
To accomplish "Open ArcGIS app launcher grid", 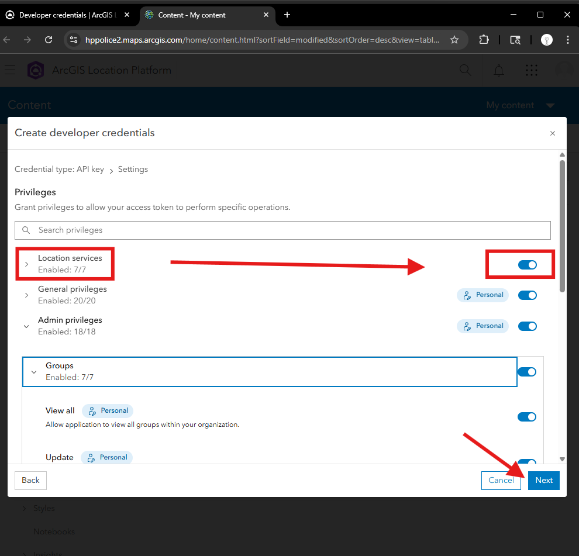I will (x=532, y=70).
